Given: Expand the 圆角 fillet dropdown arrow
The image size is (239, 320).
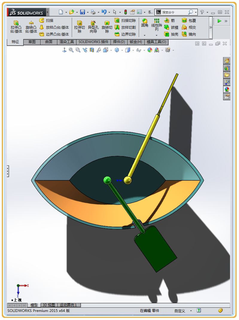Looking at the screenshot, I should 145,36.
